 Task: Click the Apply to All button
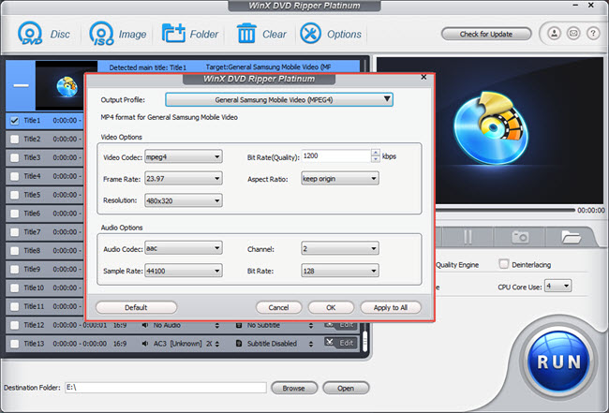(391, 307)
